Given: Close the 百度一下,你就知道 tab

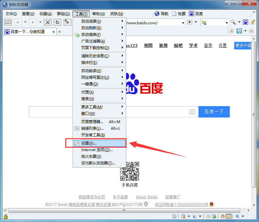Looking at the screenshot, I should tap(54, 31).
